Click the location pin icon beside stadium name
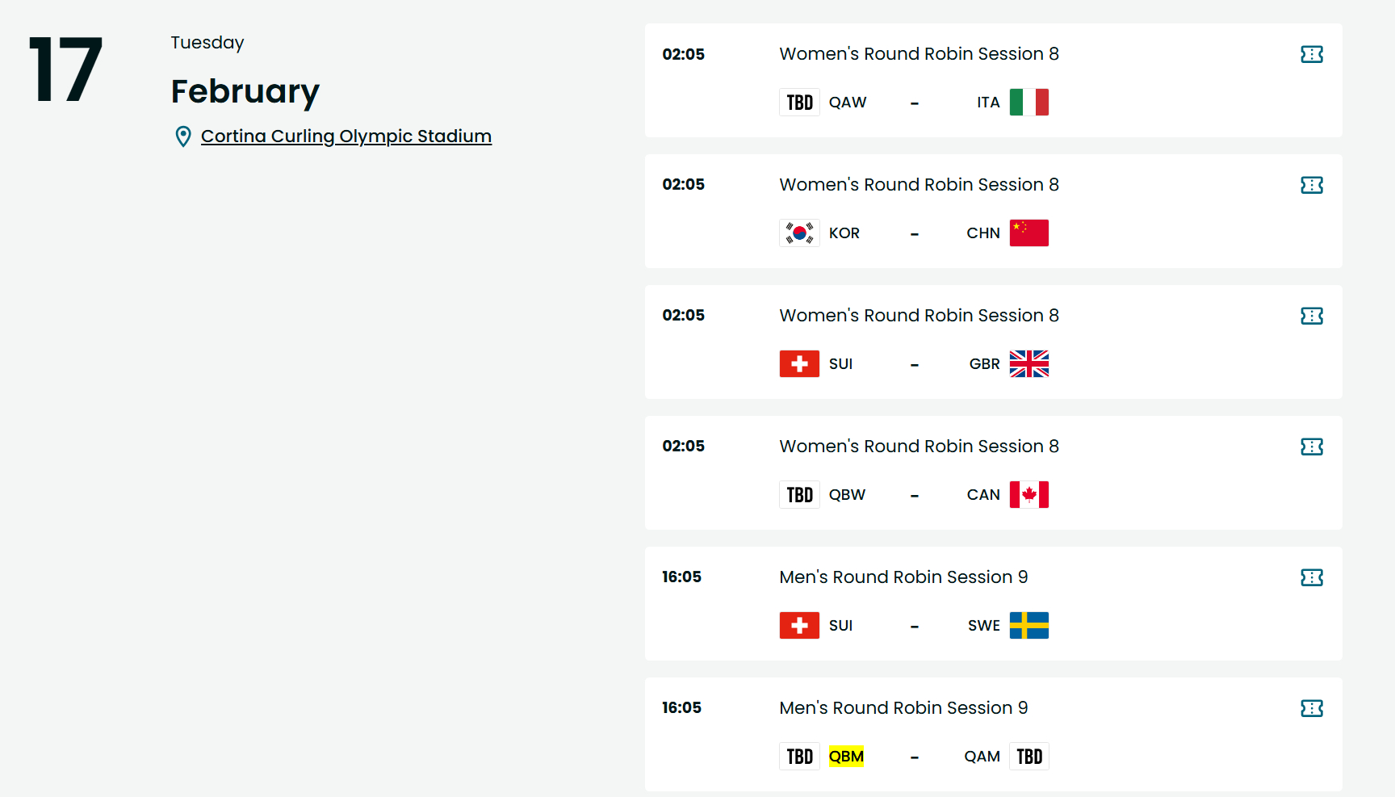Screen dimensions: 1395x797 tap(183, 136)
